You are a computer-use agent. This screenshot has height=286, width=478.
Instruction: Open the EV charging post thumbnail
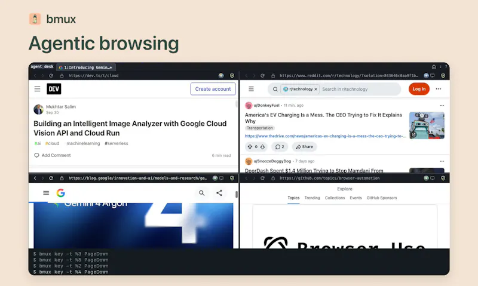tap(427, 125)
